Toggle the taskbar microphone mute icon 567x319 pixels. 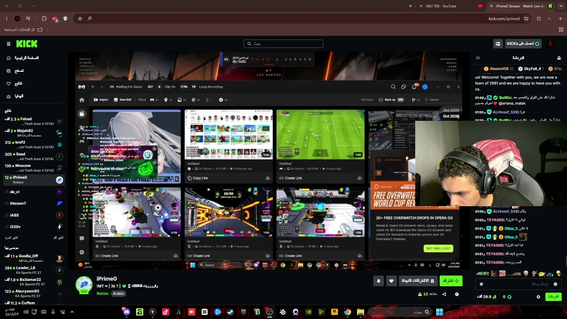[x=53, y=312]
